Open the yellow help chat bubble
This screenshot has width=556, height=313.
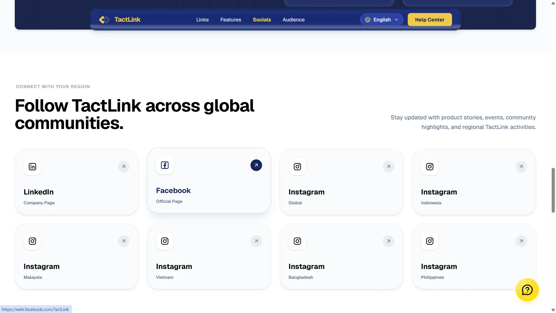[x=527, y=290]
